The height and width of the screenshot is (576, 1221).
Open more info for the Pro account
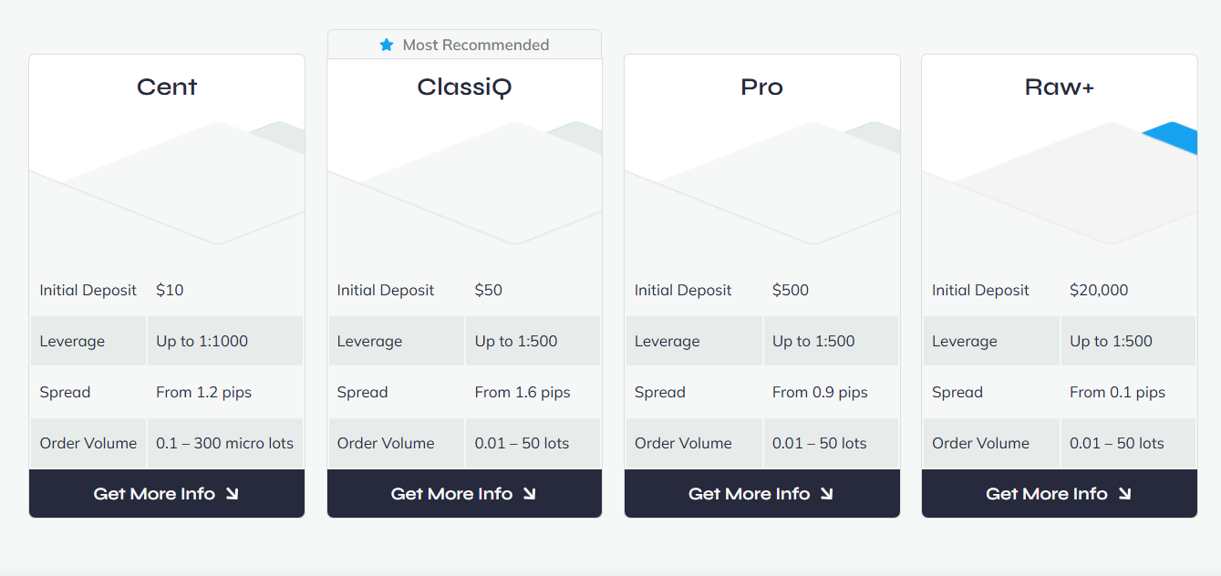point(761,494)
